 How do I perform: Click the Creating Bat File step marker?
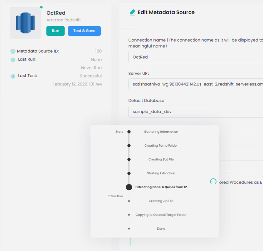tap(129, 160)
